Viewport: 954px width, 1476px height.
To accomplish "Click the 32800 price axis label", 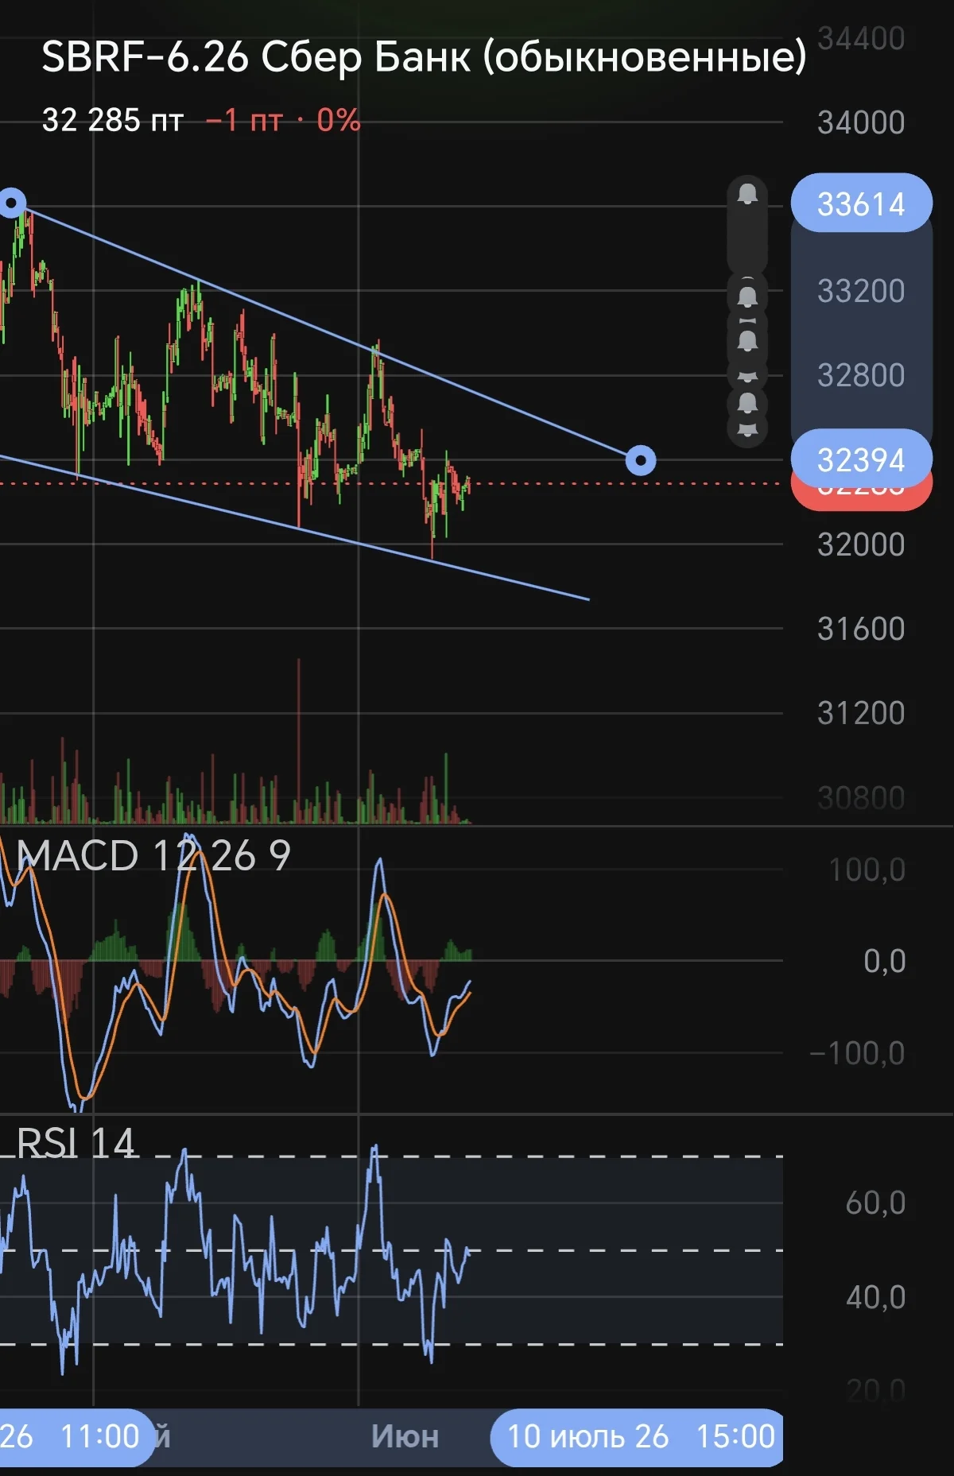I will (861, 375).
